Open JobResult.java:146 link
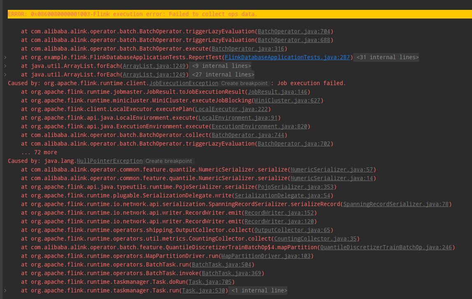Viewport: 472px width, 299px height. click(278, 92)
